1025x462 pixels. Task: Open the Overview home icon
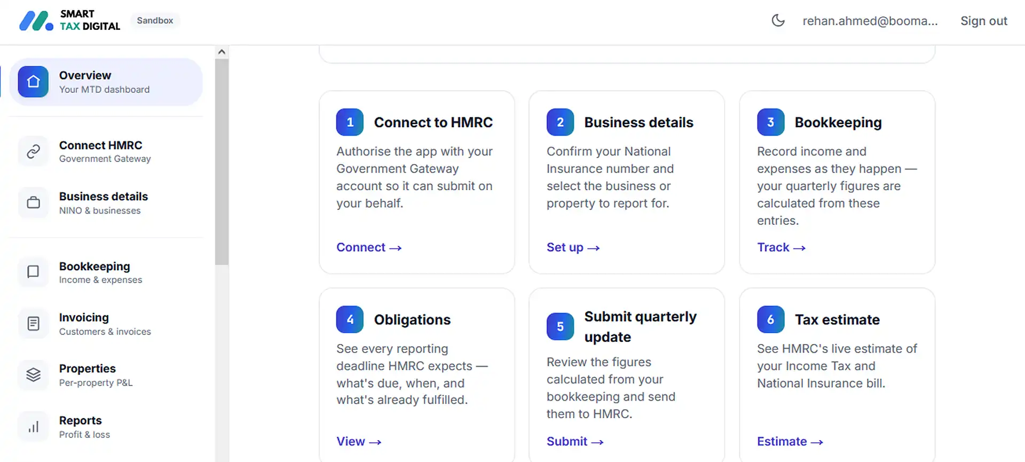tap(33, 82)
